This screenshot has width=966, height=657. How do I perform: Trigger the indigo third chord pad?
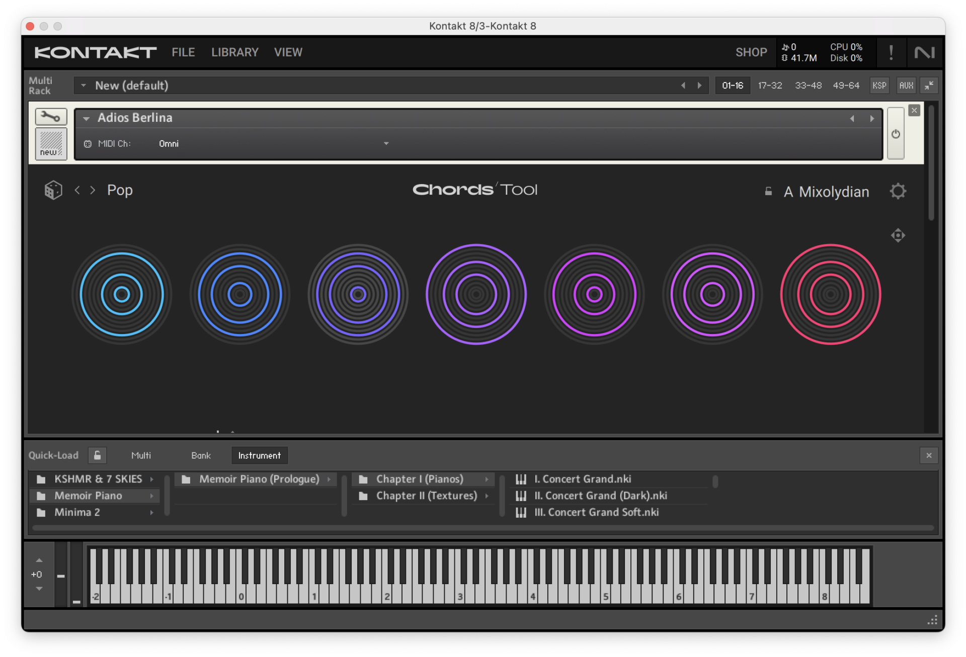point(358,294)
